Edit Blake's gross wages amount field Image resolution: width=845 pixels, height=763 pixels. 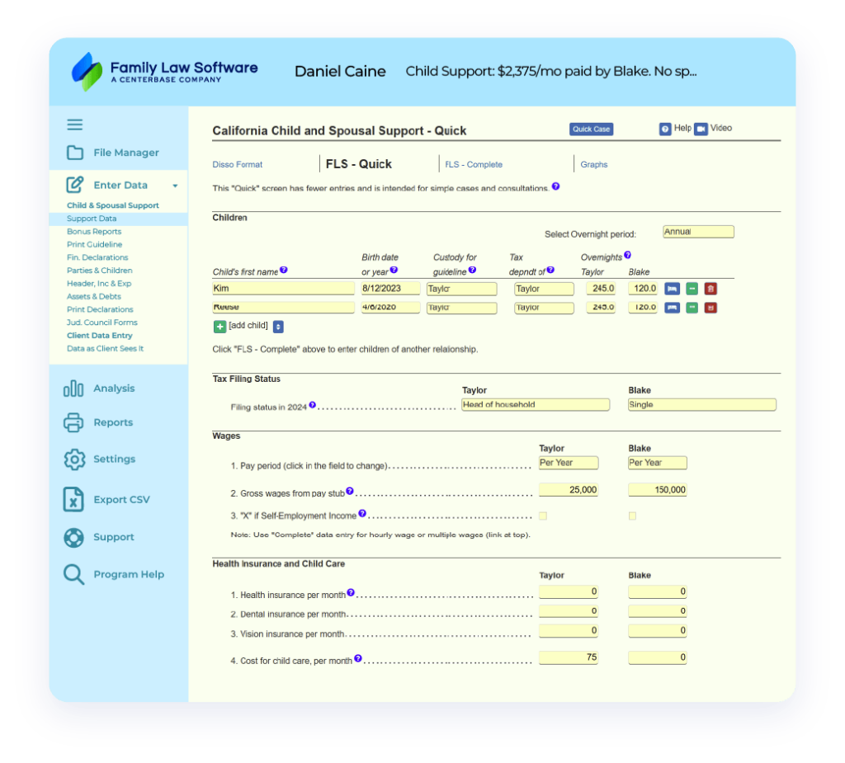[657, 489]
